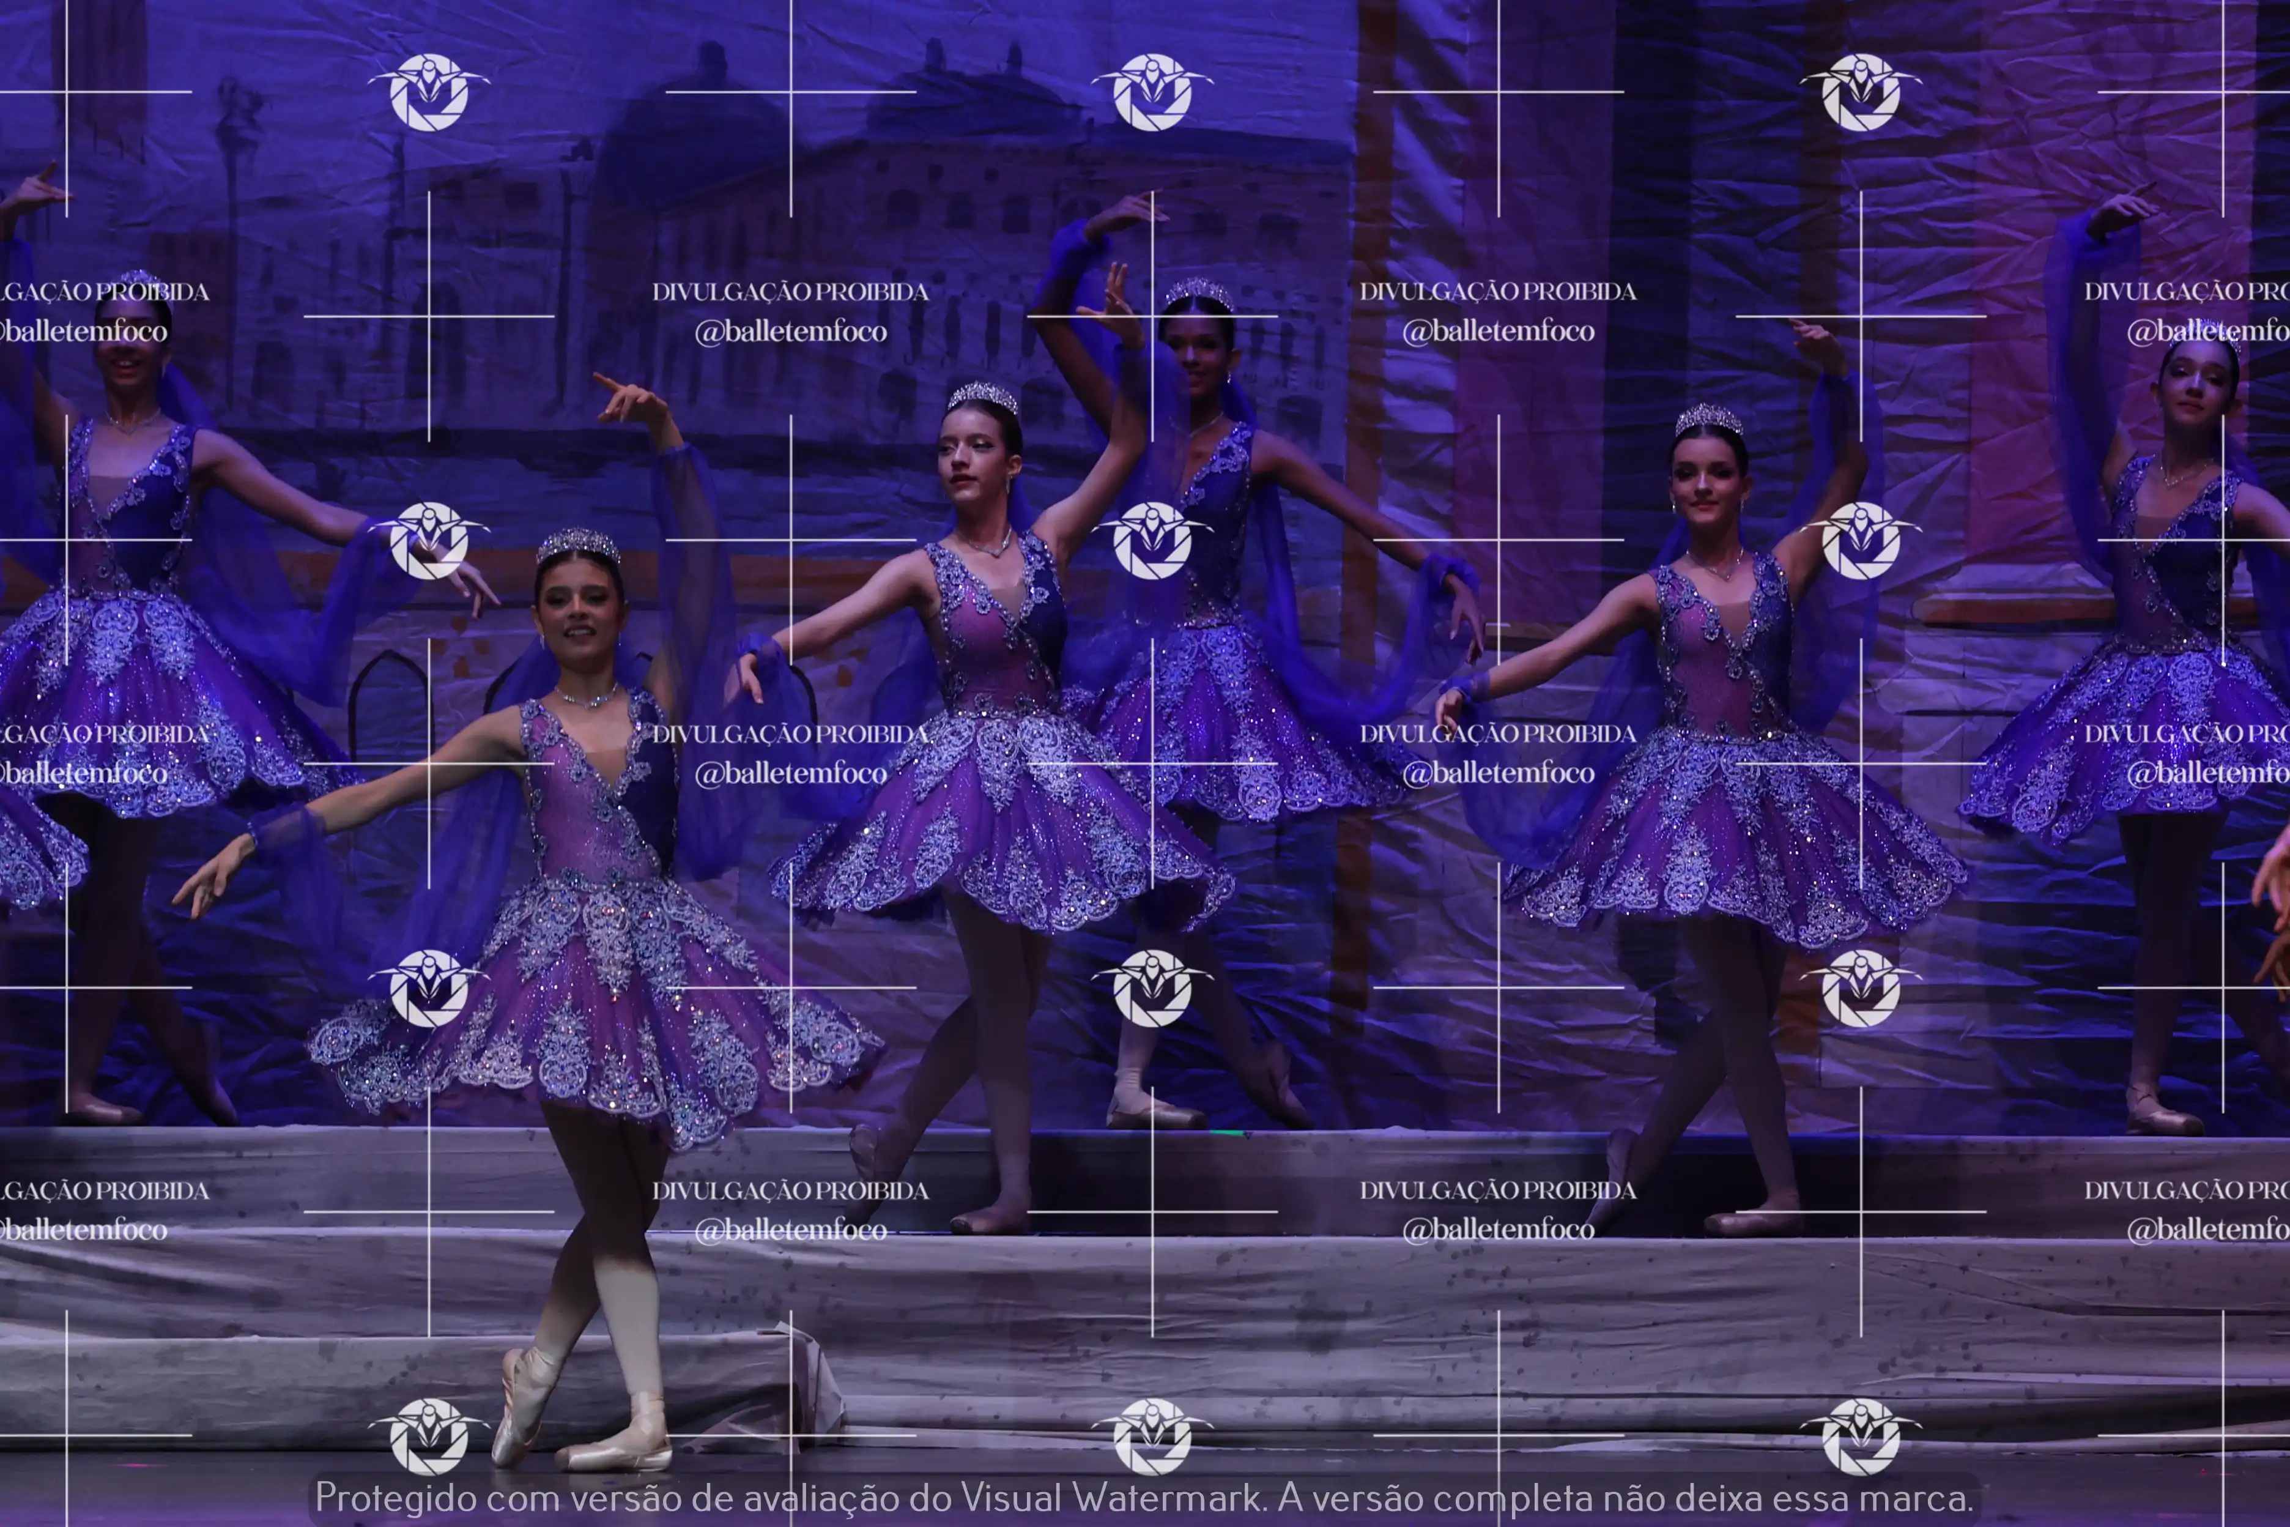Click the shutter logo on the rear-center dancer's bodice
The height and width of the screenshot is (1527, 2290).
click(x=1152, y=540)
